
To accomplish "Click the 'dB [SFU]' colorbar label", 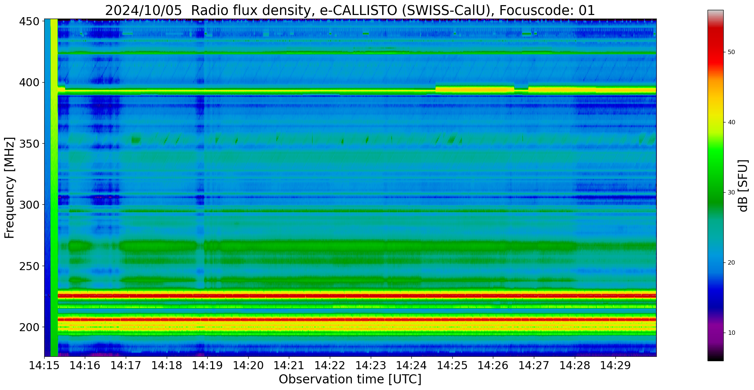I will coord(743,186).
